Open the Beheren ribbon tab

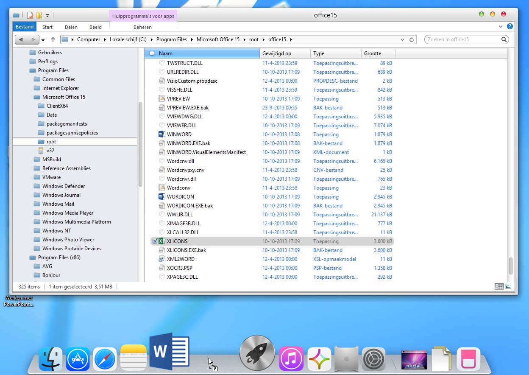(x=142, y=27)
